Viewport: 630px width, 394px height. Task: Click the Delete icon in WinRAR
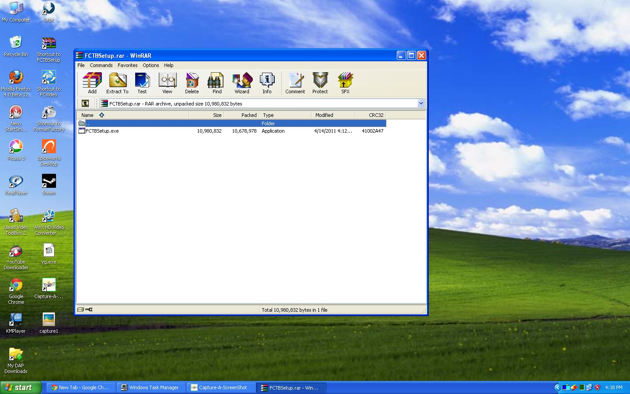[x=192, y=83]
